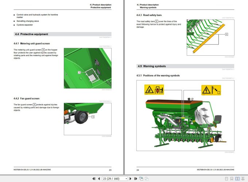Click the seed drill machine illustration
Screen dimensions: 248x182
(185, 123)
